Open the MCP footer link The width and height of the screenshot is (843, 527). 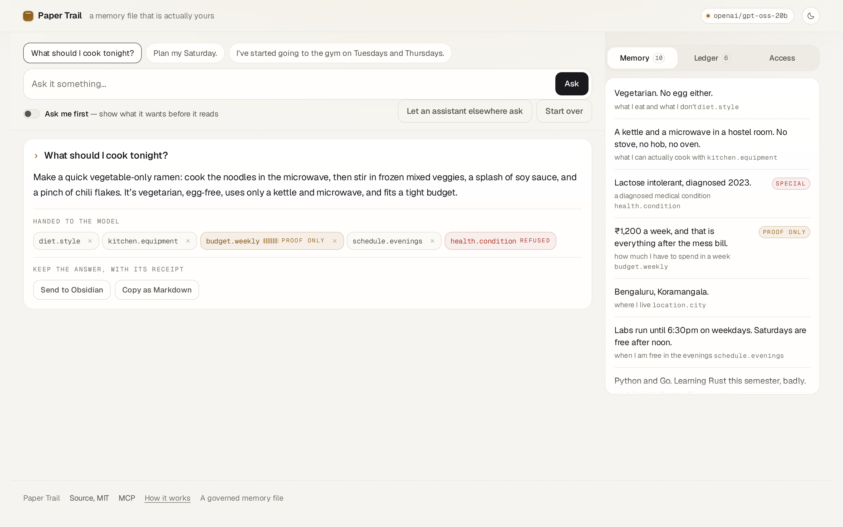(127, 498)
